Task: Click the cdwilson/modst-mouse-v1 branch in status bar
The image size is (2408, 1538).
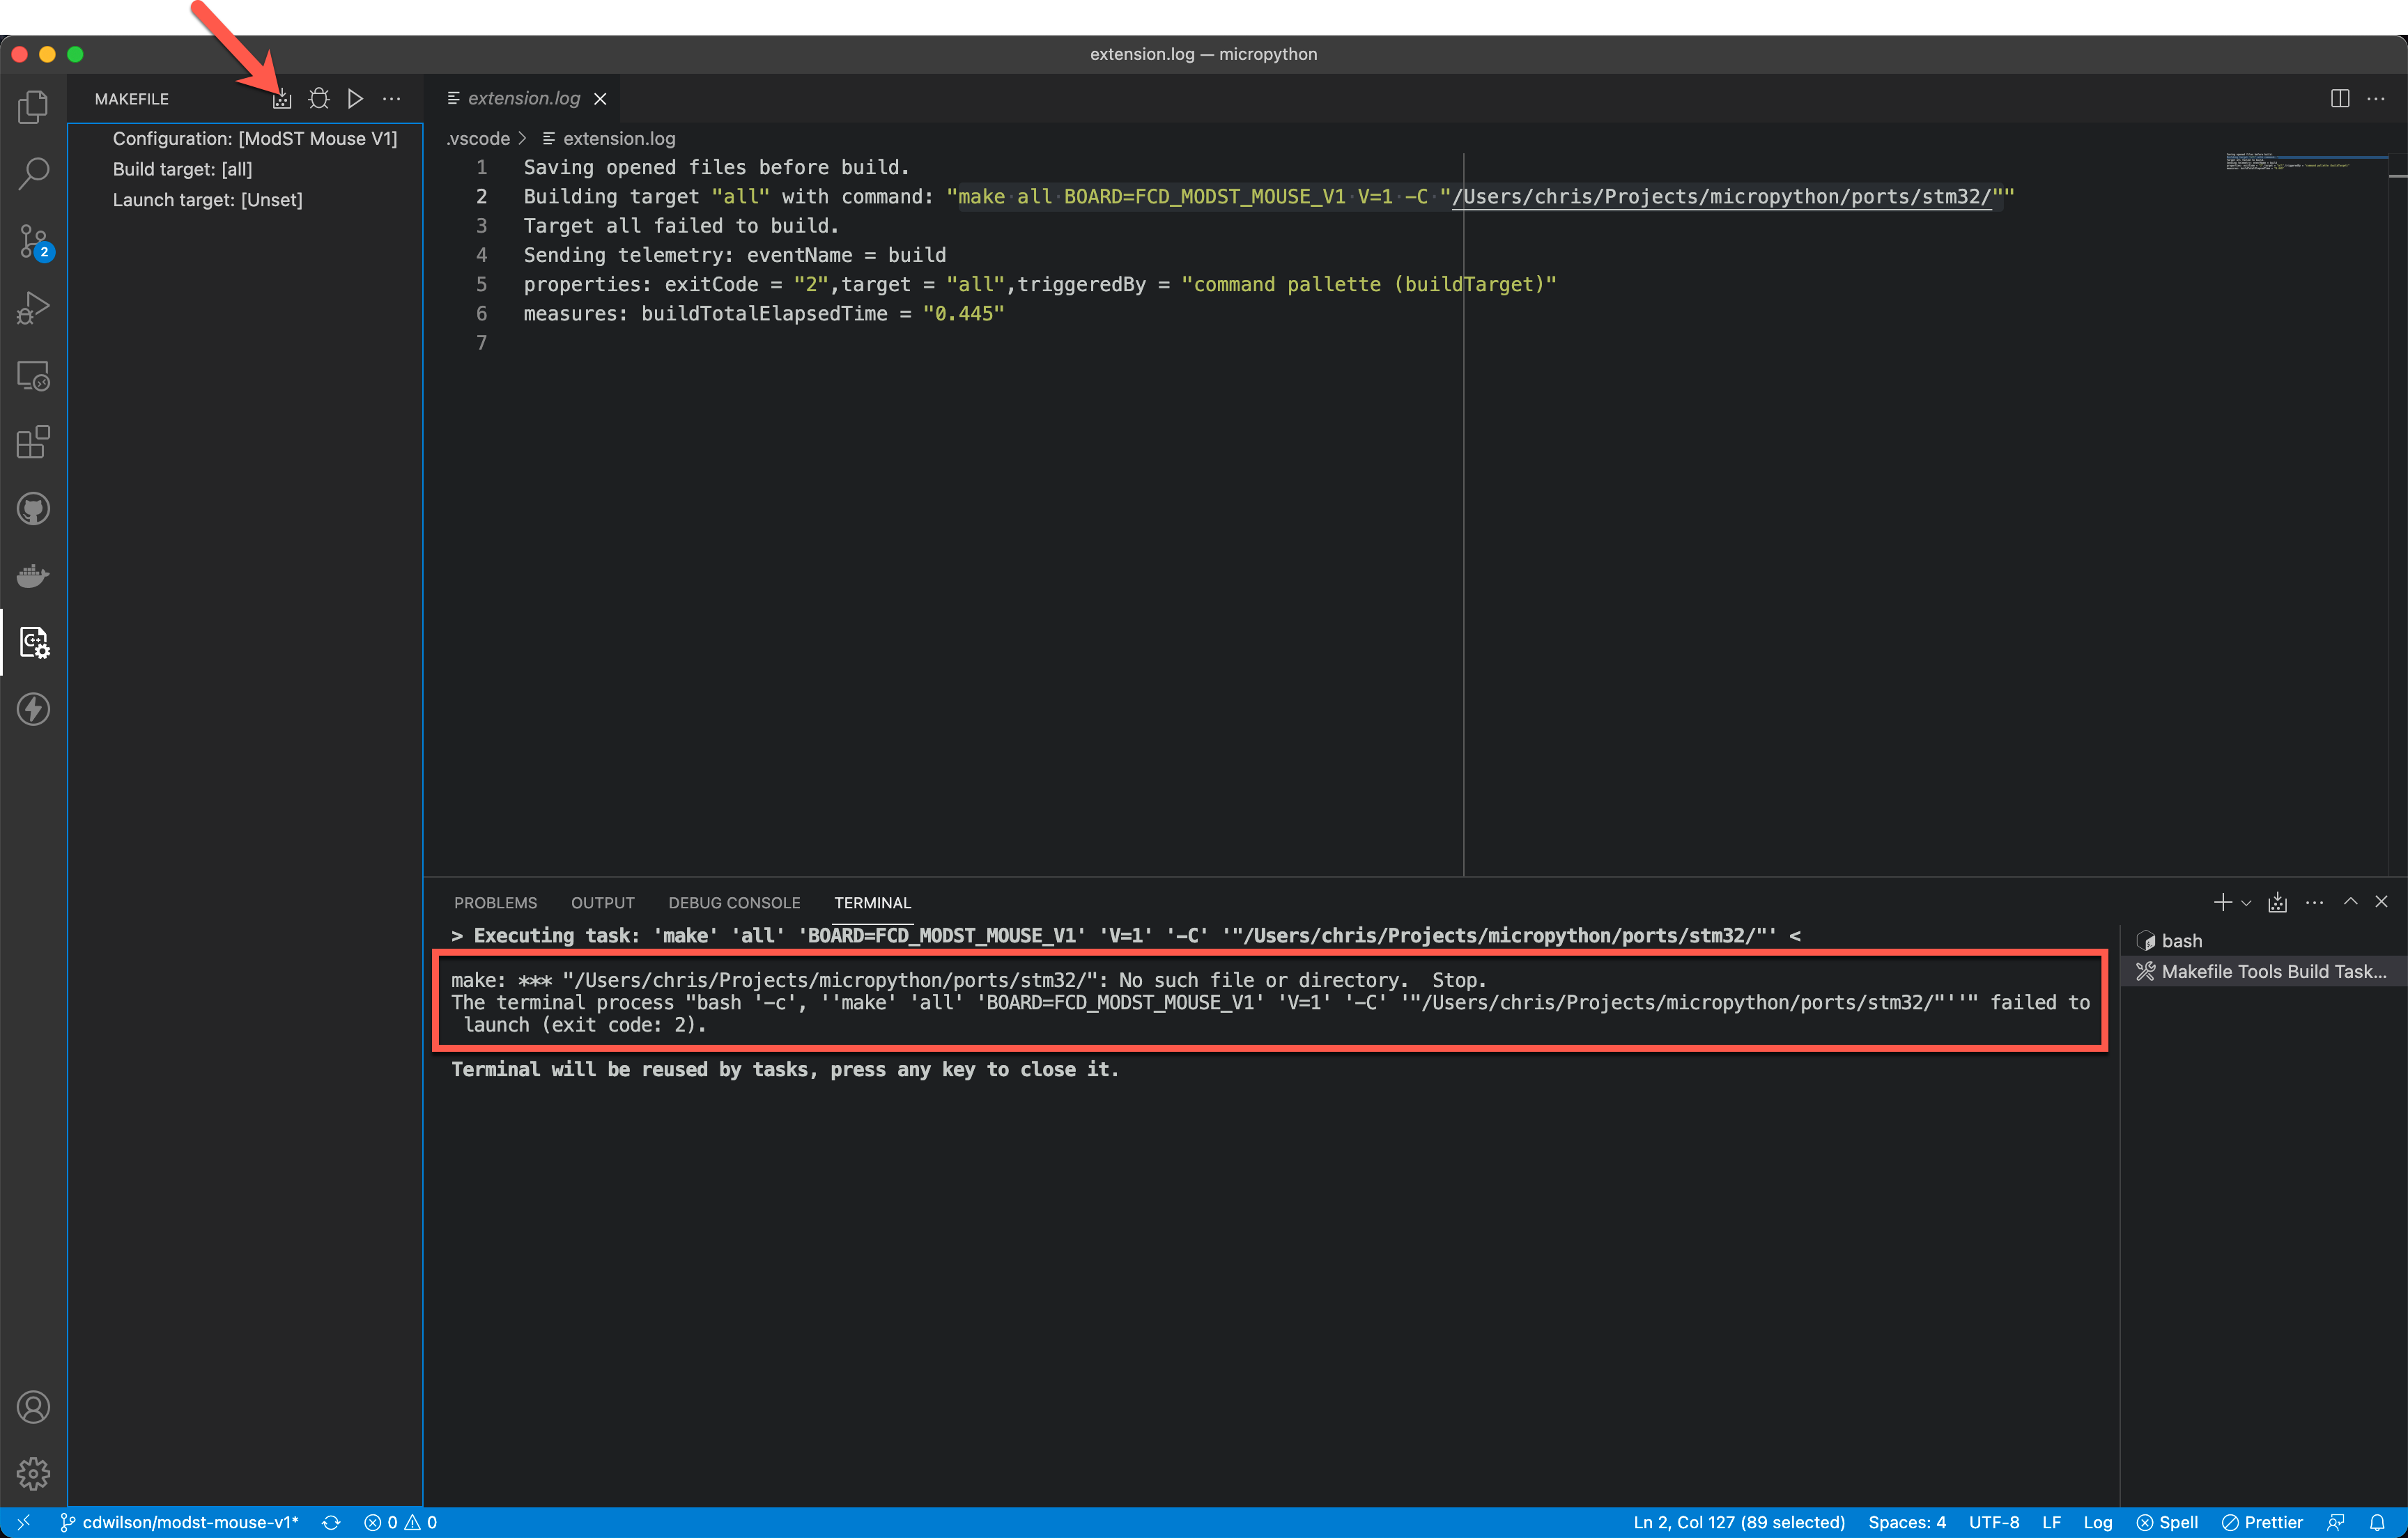Action: pos(180,1522)
